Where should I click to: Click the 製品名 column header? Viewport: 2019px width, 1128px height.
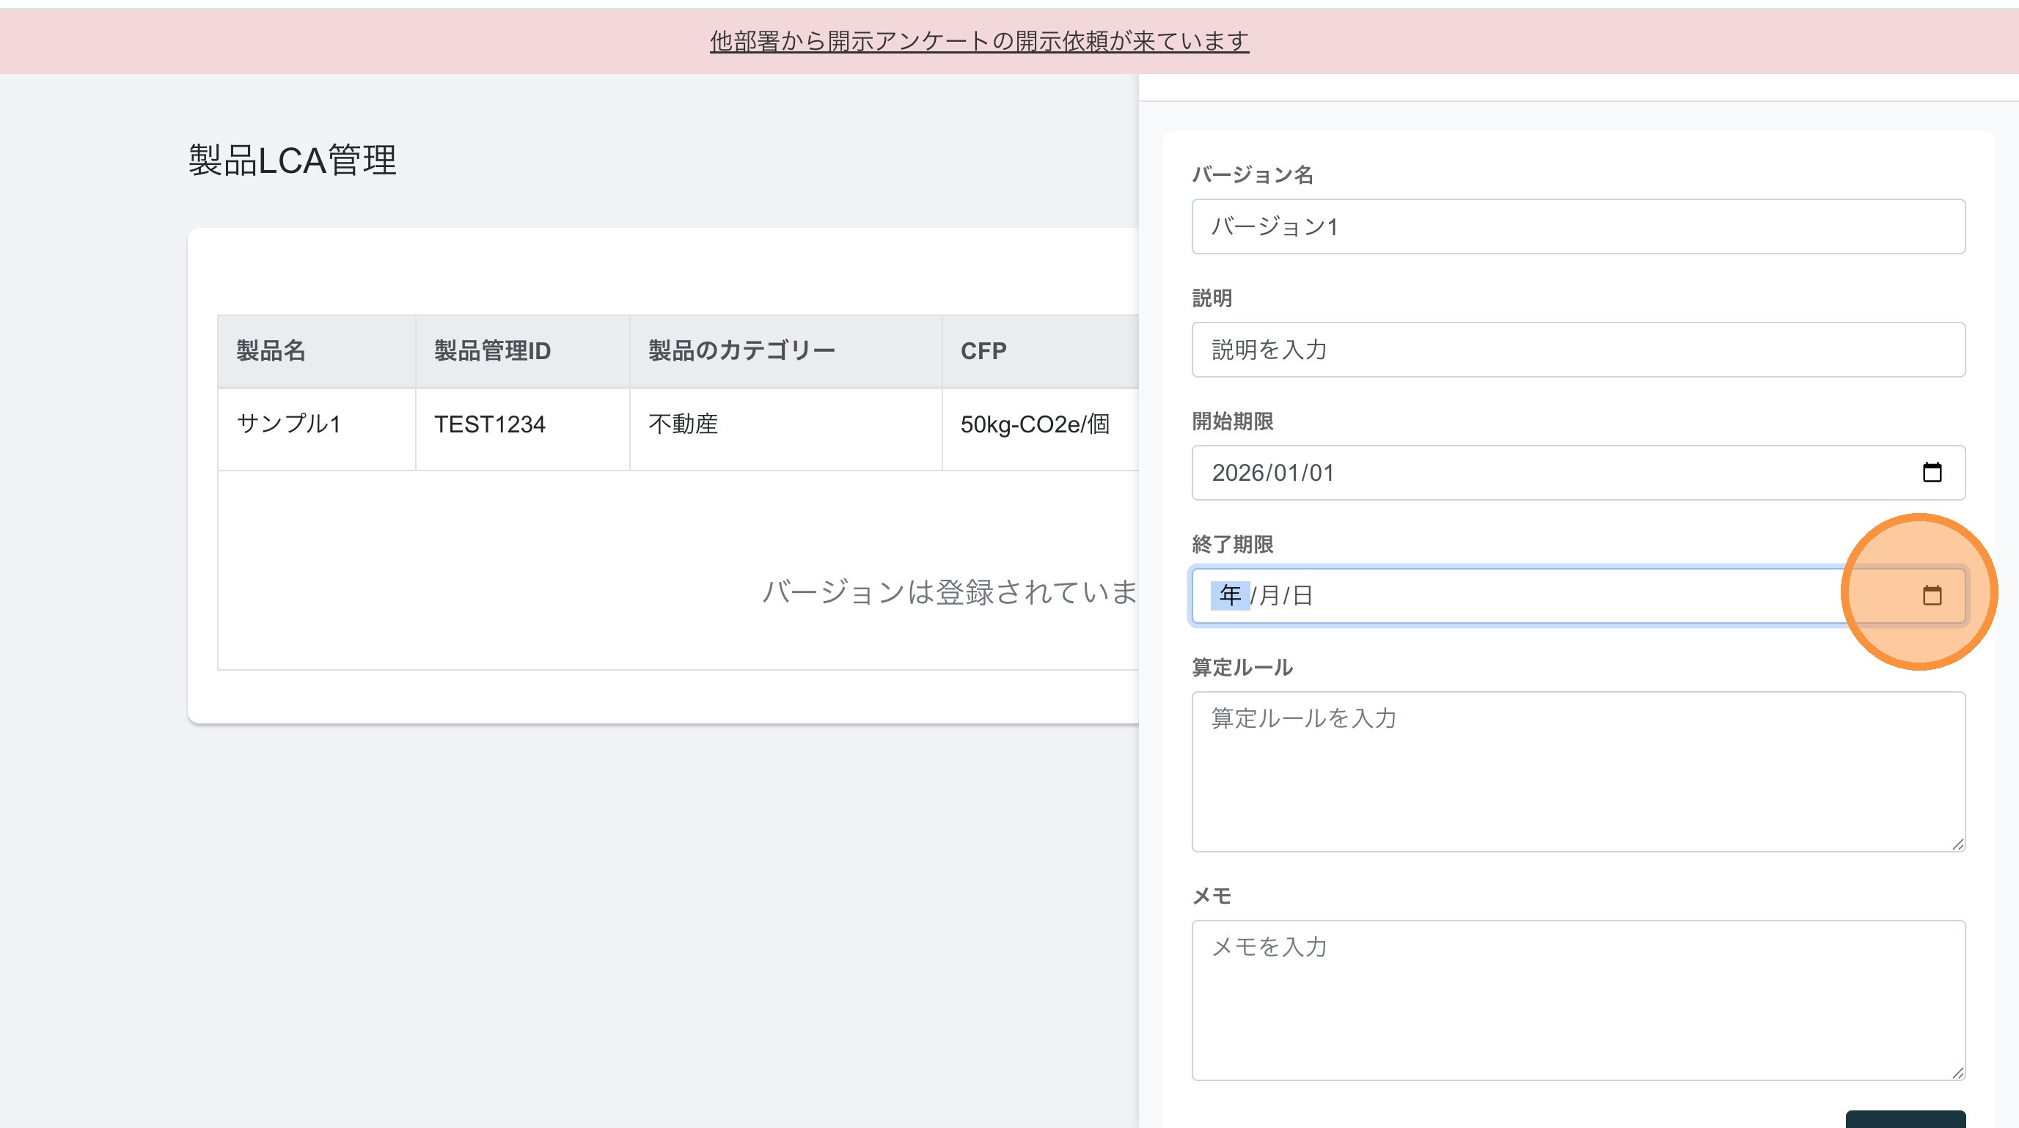click(x=271, y=350)
